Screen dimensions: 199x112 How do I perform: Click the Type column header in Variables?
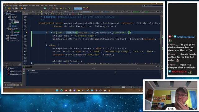click(94, 69)
